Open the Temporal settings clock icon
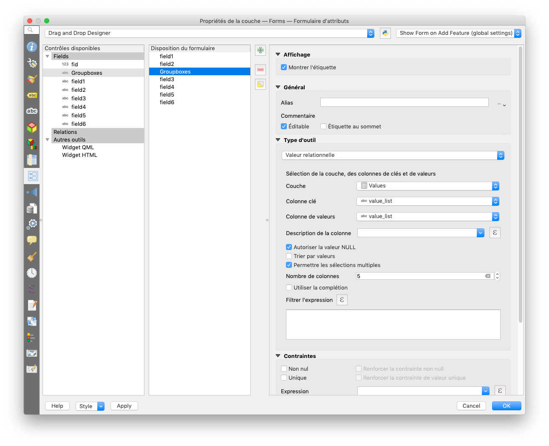 32,273
